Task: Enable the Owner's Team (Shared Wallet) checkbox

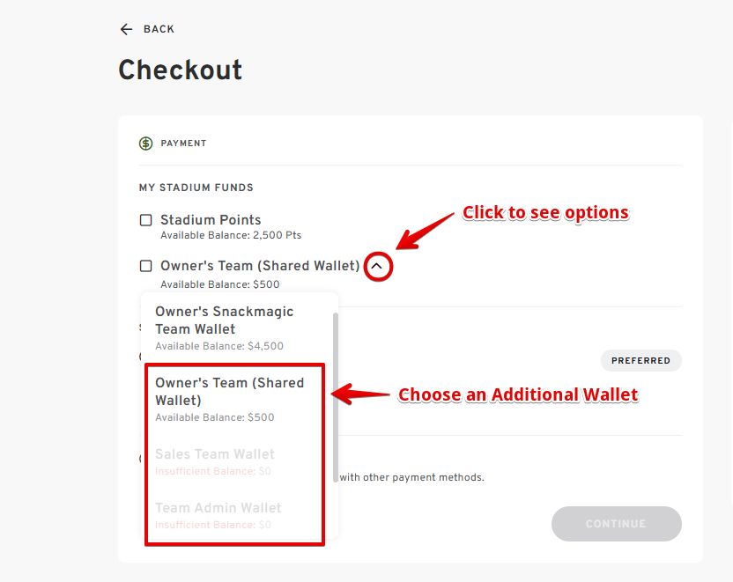Action: (146, 266)
